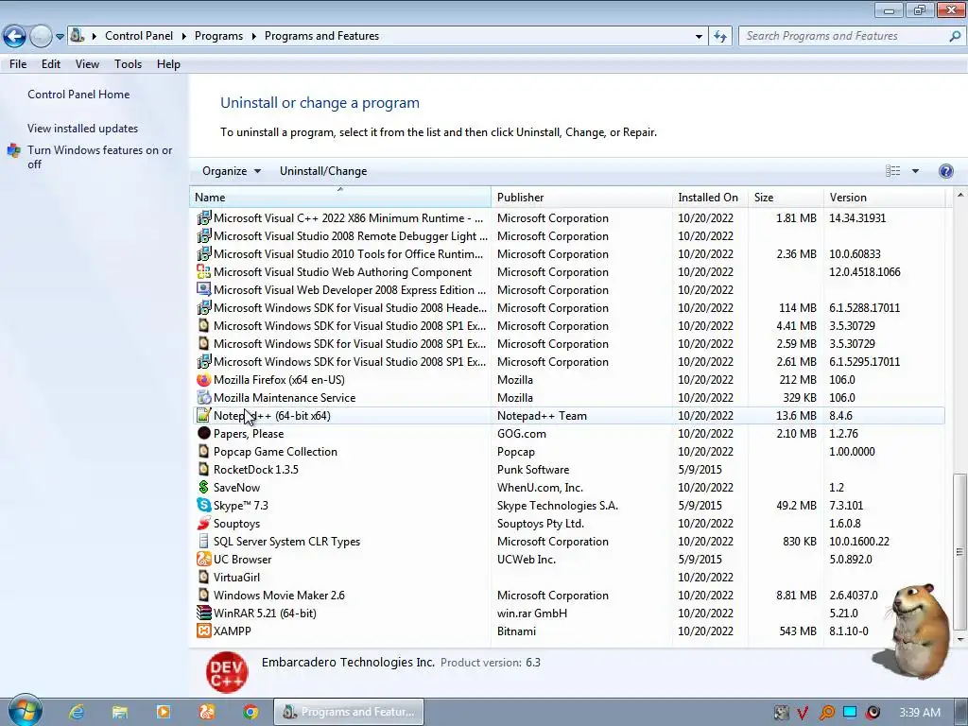Click the Control Panel icon in address bar
The width and height of the screenshot is (968, 726).
click(x=78, y=36)
